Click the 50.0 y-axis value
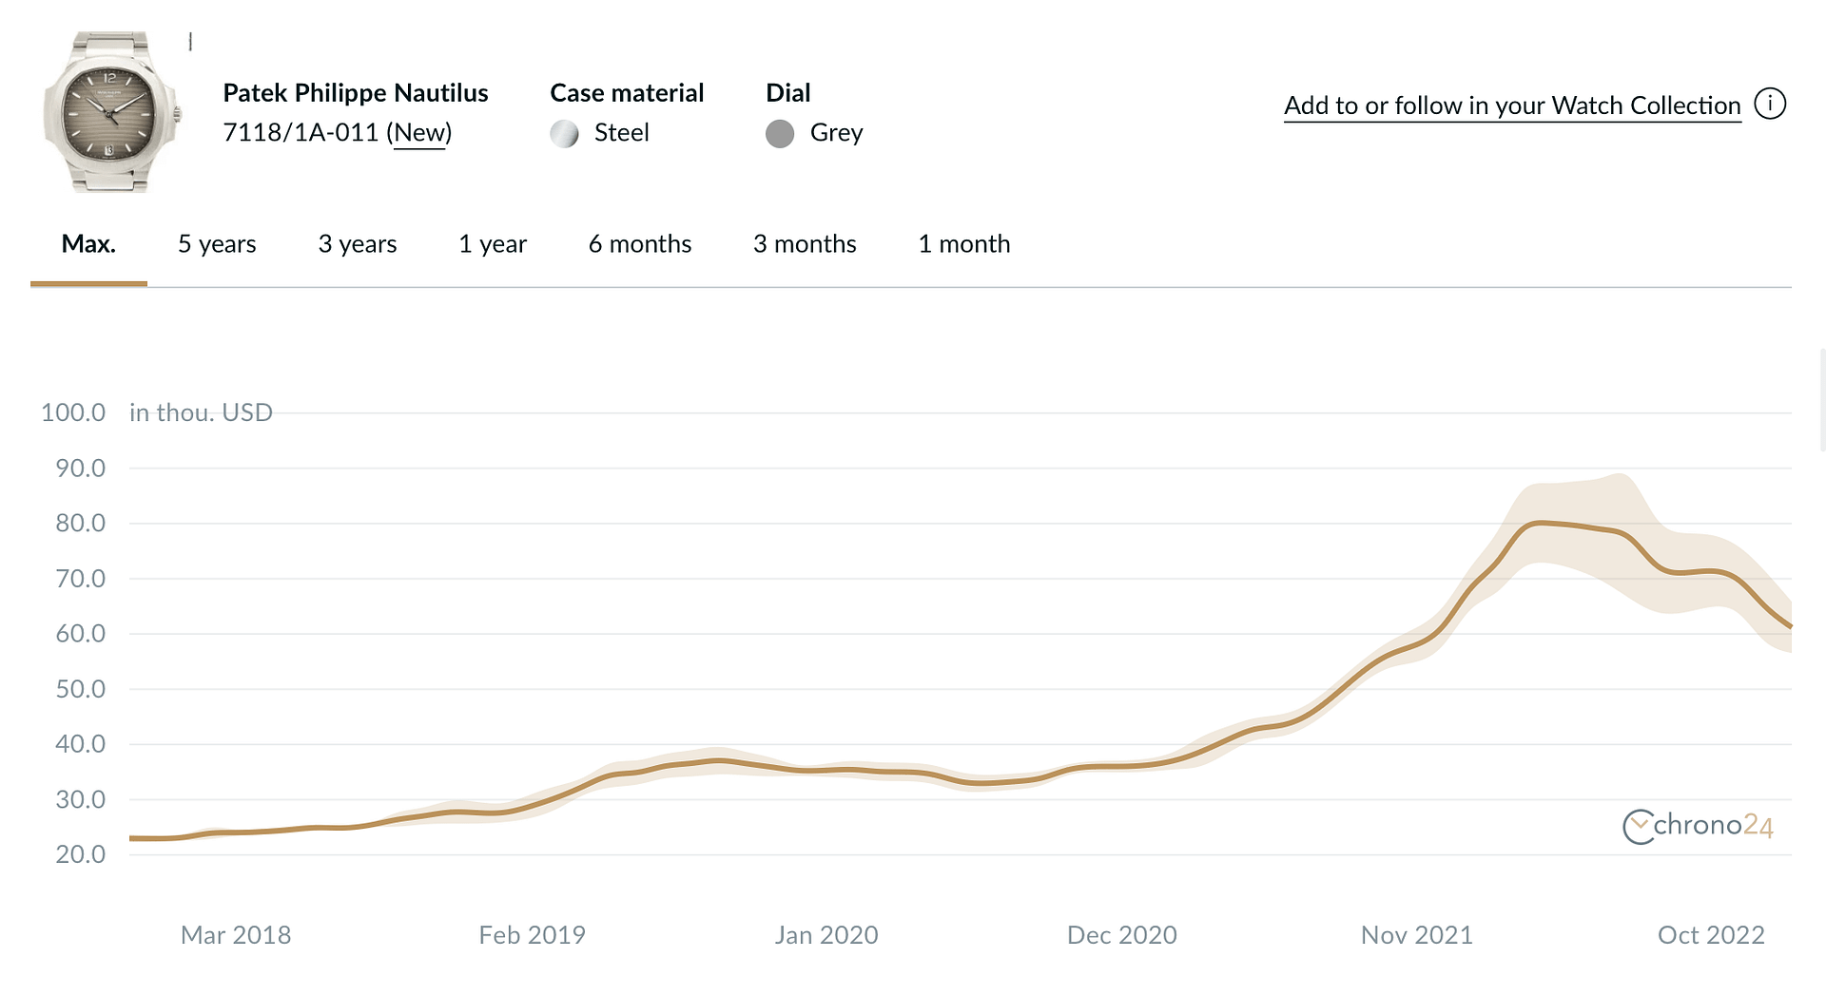The height and width of the screenshot is (995, 1826). pyautogui.click(x=81, y=688)
